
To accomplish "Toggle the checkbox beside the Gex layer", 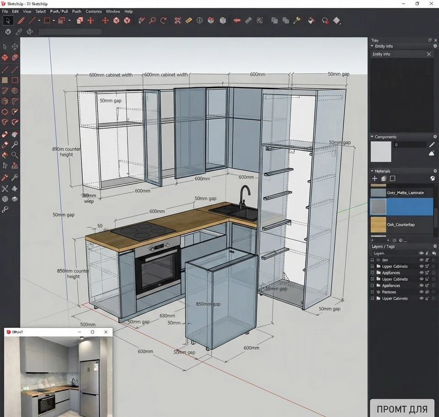I will [372, 260].
